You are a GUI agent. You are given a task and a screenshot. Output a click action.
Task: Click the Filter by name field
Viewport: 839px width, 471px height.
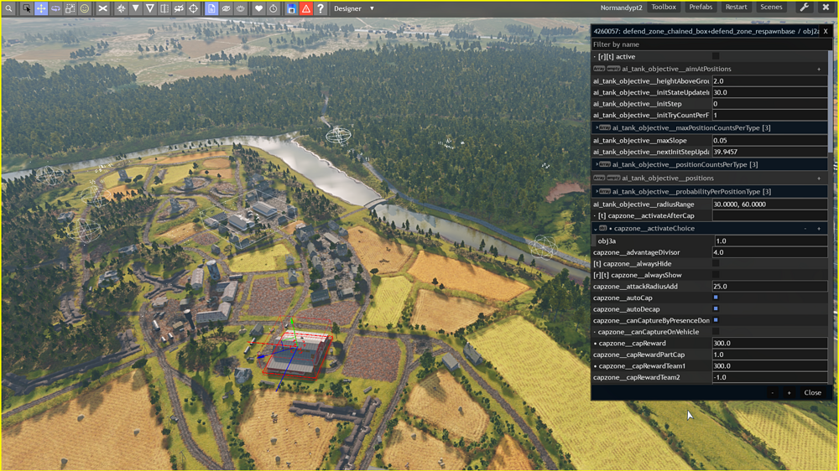[x=709, y=44]
